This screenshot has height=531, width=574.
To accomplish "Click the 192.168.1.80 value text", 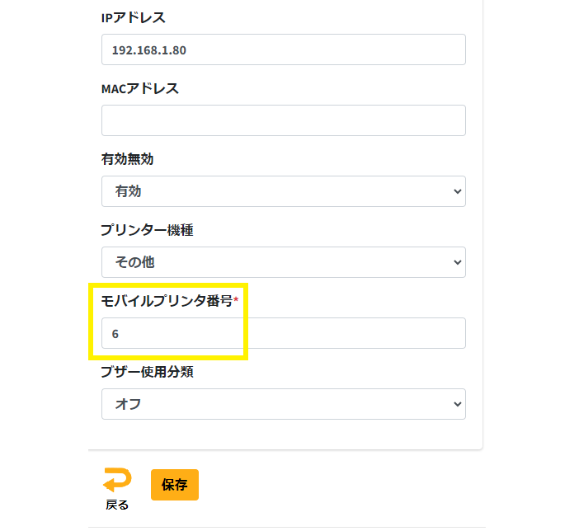I will coord(149,50).
